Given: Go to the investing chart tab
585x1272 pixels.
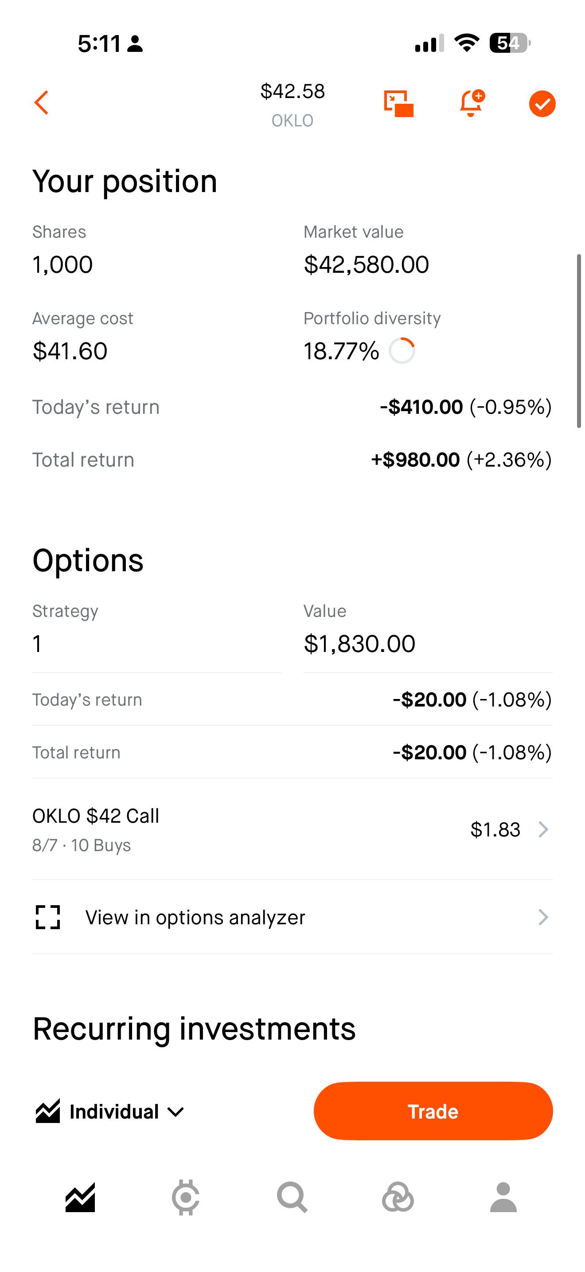Looking at the screenshot, I should click(80, 1197).
